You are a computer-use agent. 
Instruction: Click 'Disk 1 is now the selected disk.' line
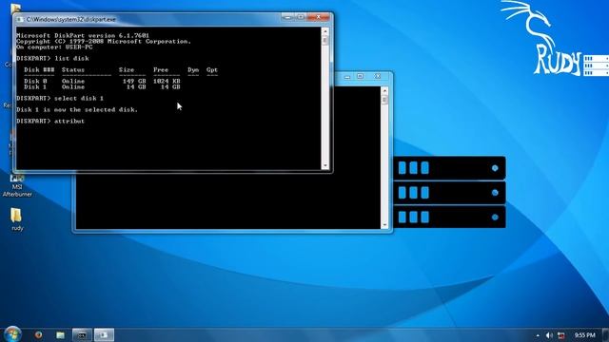pyautogui.click(x=77, y=110)
